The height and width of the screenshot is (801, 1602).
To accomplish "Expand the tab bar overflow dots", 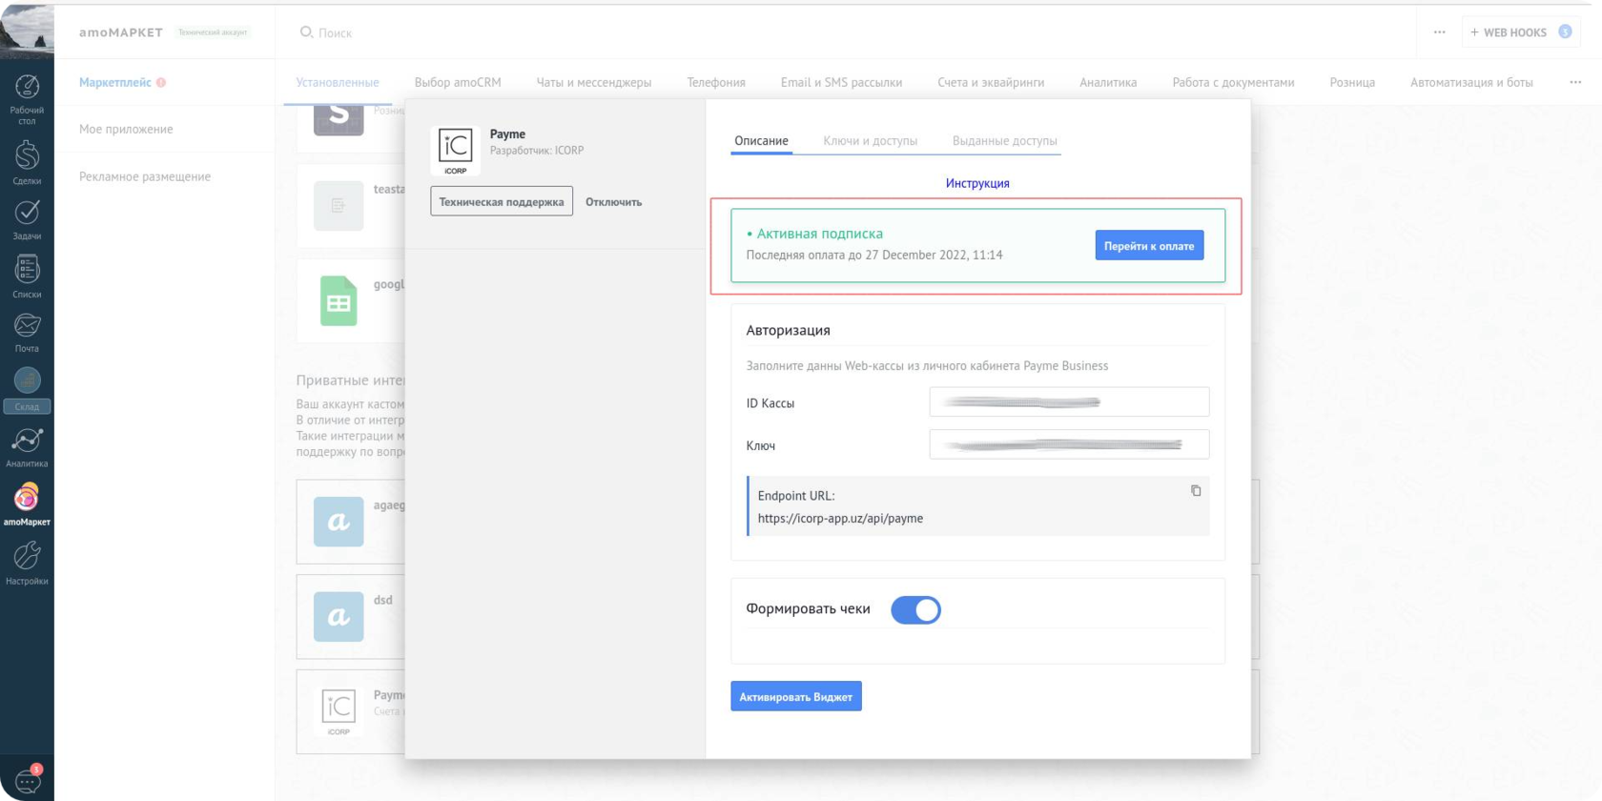I will [1575, 82].
